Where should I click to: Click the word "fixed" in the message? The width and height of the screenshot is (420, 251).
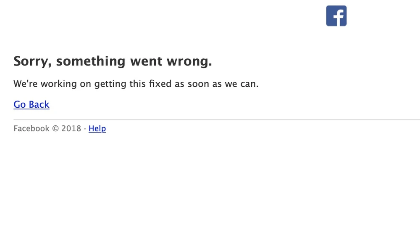click(x=160, y=84)
